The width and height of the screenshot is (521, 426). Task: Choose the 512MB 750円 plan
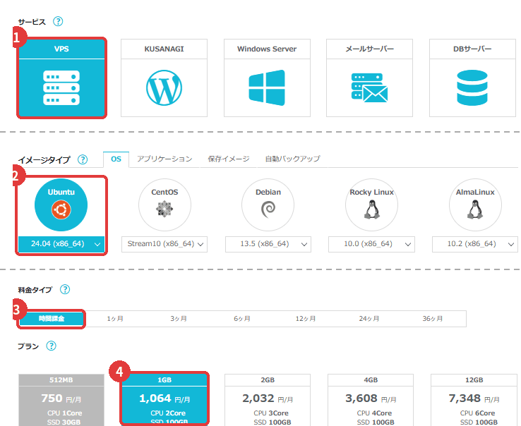click(61, 400)
